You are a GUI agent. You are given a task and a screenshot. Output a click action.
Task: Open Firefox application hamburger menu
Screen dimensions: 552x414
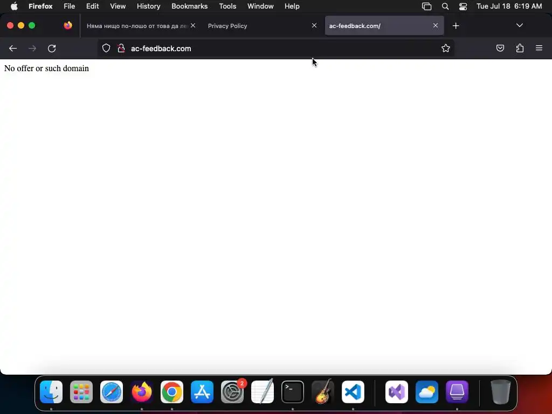539,48
